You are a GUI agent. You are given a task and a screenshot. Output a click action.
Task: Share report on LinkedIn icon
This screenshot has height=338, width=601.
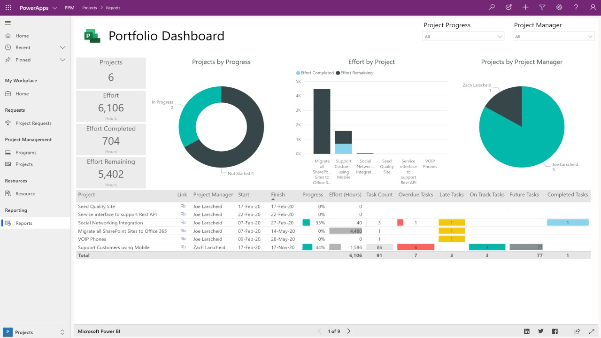click(x=527, y=331)
